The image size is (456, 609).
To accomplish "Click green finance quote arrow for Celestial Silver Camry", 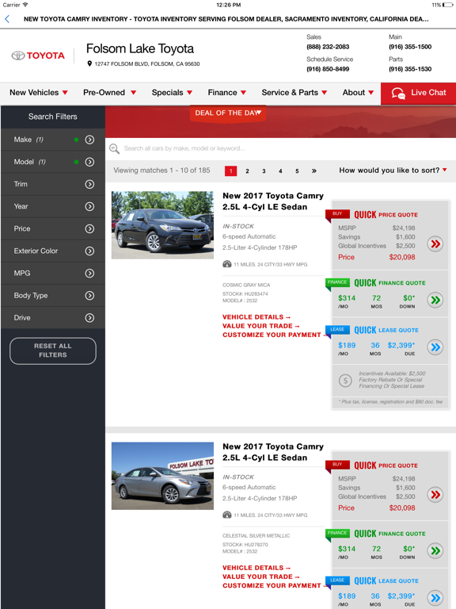I will pos(435,551).
